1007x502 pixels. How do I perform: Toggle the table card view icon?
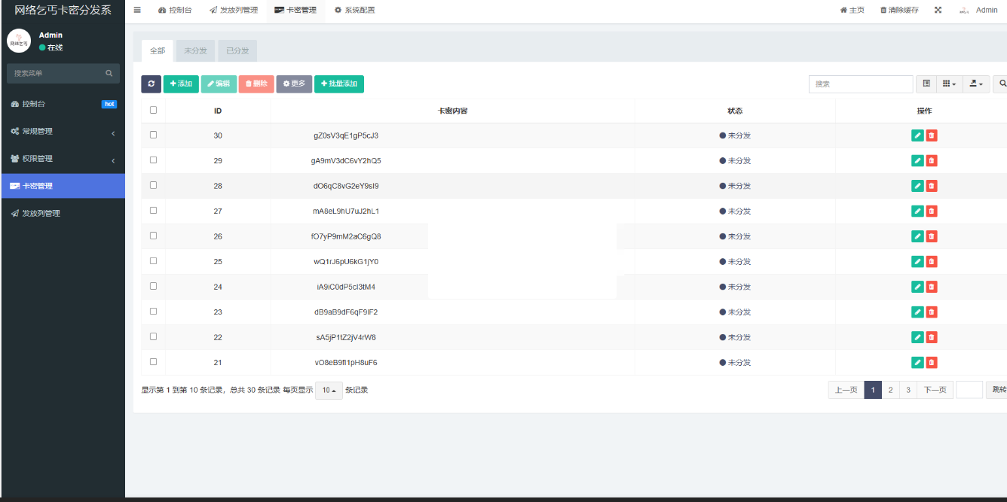pyautogui.click(x=926, y=84)
